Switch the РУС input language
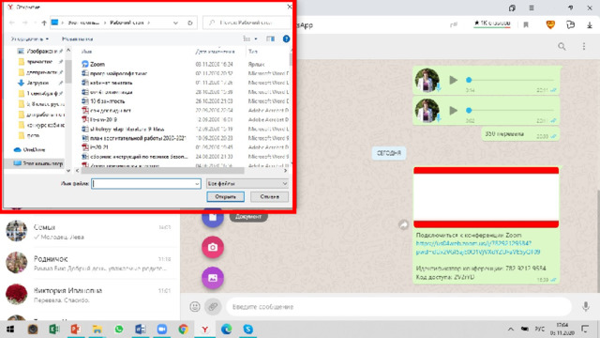The height and width of the screenshot is (338, 600). 540,330
